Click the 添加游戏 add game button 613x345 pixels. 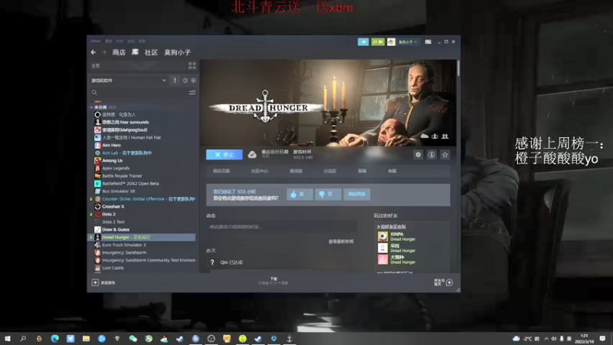(103, 282)
